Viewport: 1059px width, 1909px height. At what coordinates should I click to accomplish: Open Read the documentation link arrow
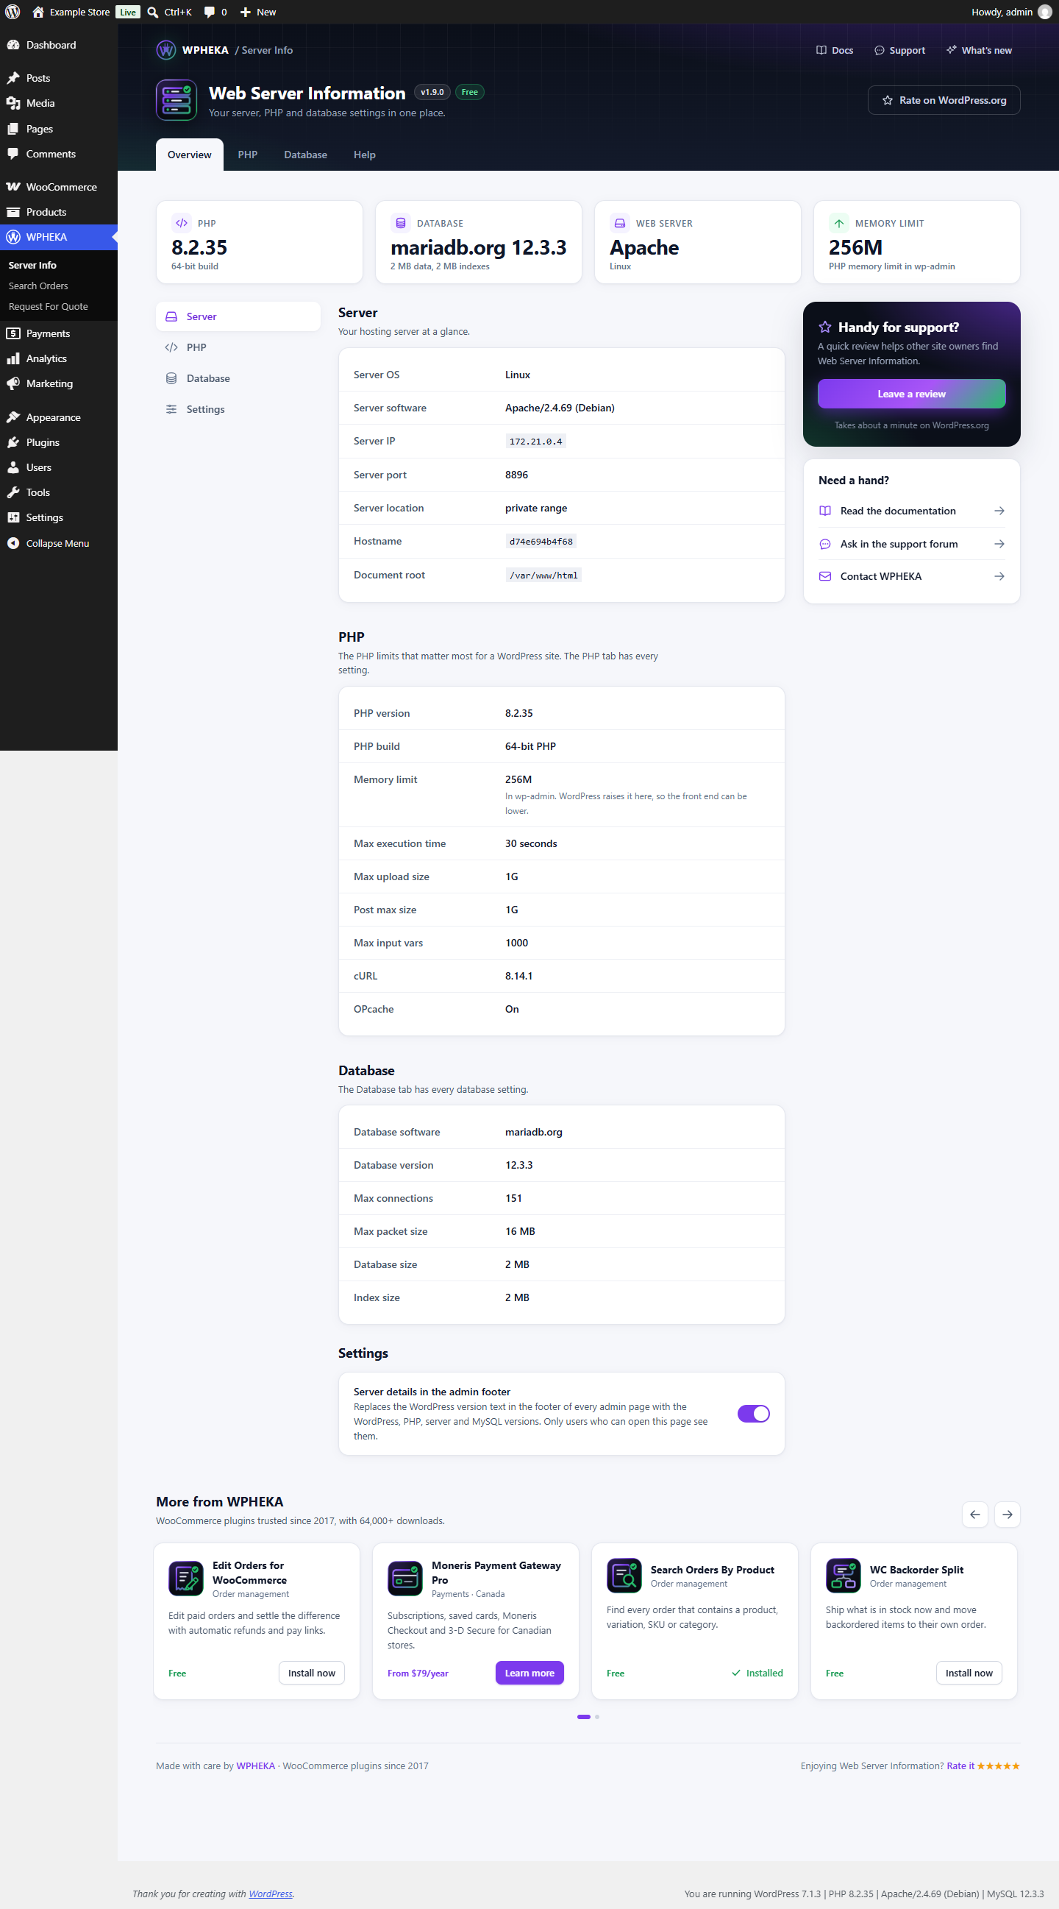point(999,511)
